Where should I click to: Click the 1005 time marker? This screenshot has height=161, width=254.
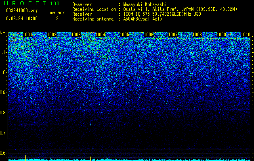[x=124, y=35]
